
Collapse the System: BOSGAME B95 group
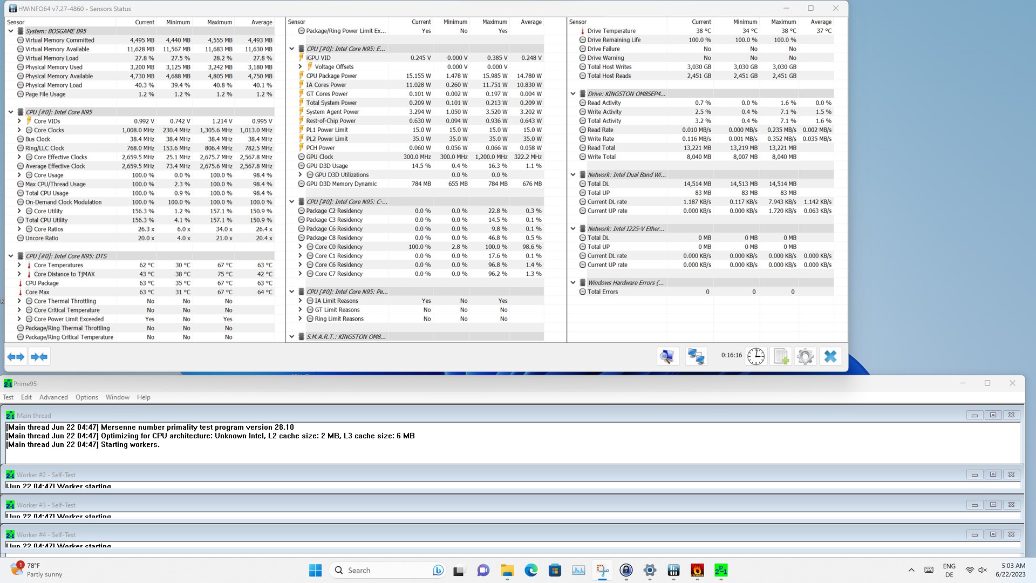pyautogui.click(x=11, y=31)
